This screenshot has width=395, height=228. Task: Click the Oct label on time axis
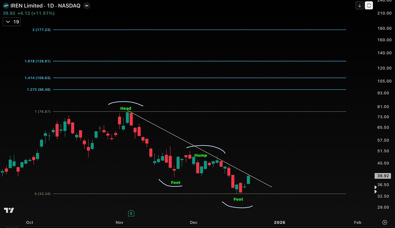tap(30, 222)
